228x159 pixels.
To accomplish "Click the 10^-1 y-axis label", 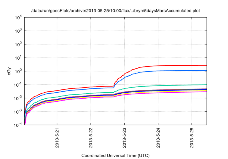I will pos(18,85).
